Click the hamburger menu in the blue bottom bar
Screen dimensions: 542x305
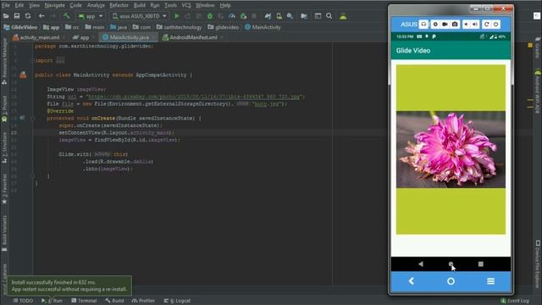490,281
